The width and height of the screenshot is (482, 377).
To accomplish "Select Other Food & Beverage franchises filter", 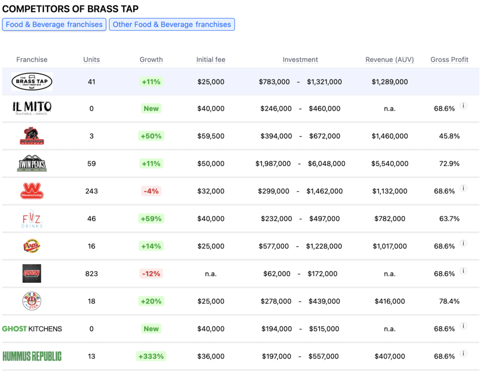I will coord(172,24).
